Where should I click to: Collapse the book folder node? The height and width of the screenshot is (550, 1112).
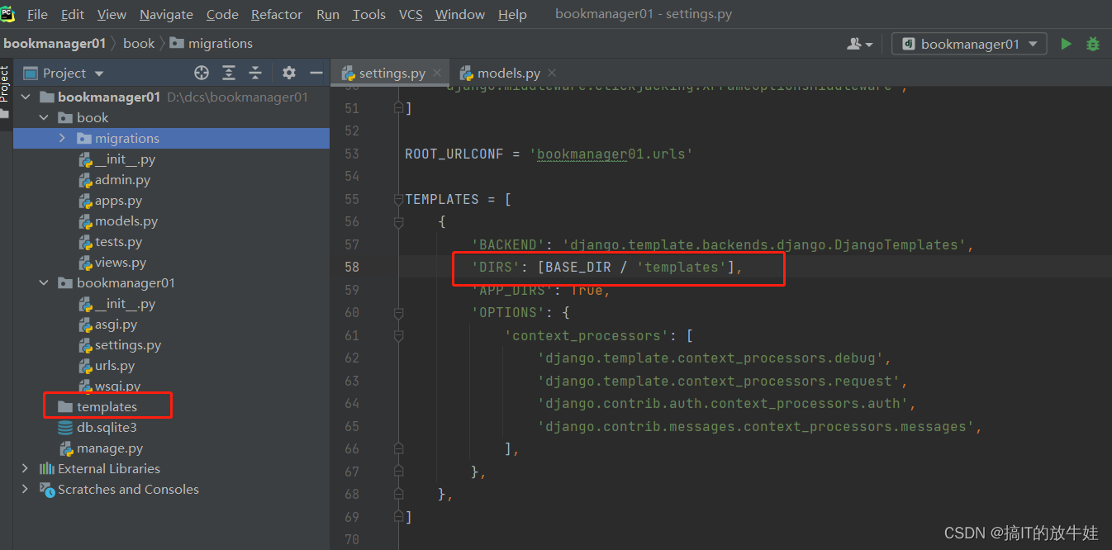coord(44,117)
